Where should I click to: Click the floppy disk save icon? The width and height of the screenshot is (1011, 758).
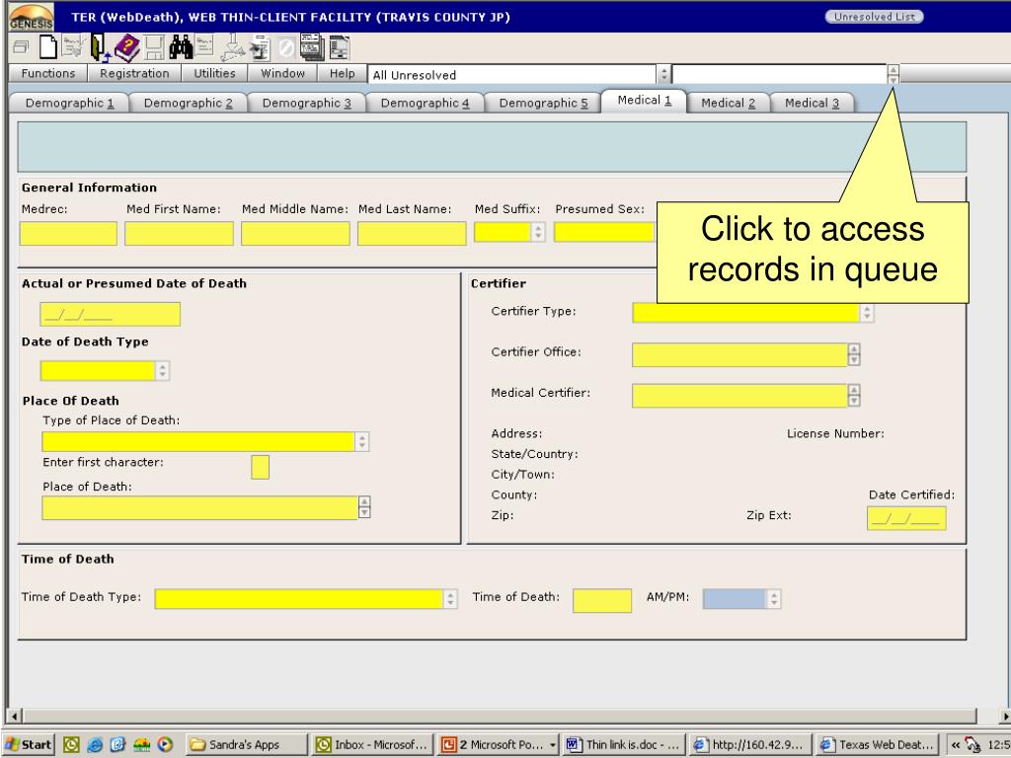click(x=155, y=48)
